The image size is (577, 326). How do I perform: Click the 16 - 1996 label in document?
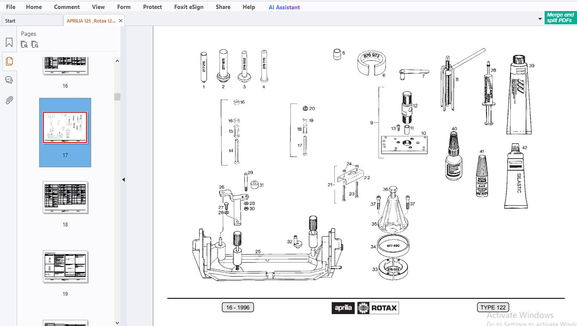(238, 307)
